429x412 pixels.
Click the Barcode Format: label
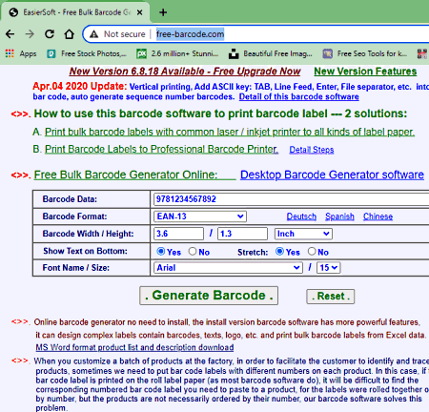tap(74, 216)
